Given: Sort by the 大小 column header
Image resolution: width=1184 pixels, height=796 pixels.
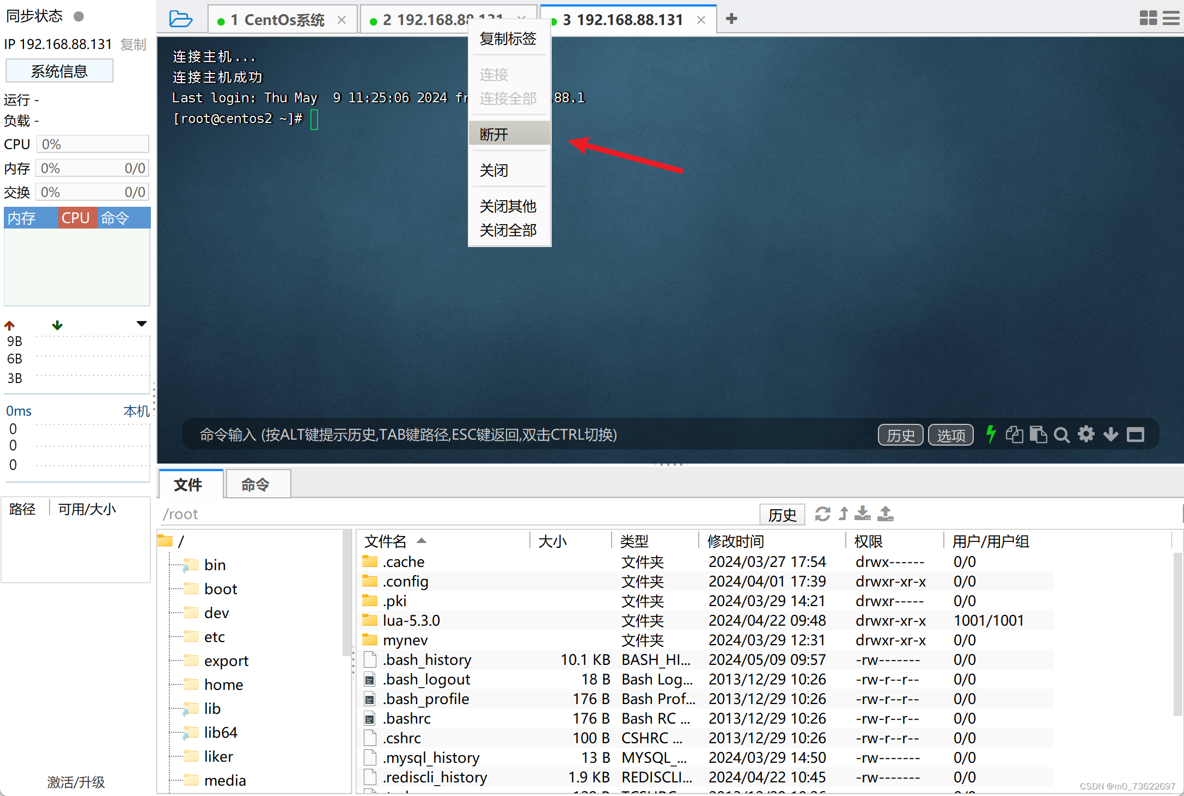Looking at the screenshot, I should pos(570,541).
